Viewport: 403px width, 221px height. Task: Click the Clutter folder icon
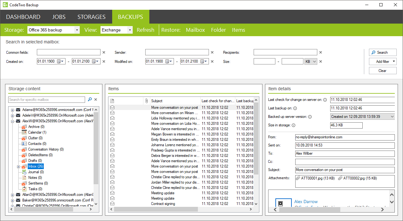[24, 138]
